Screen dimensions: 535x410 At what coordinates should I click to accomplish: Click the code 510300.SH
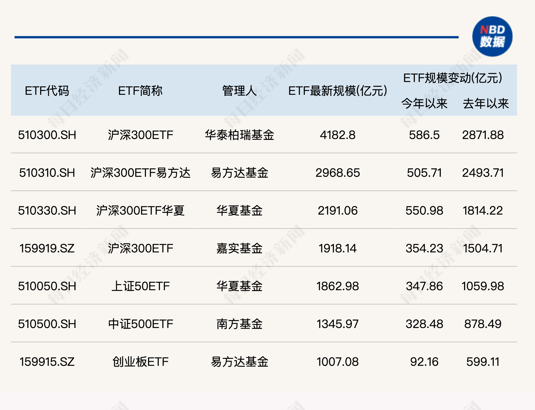point(47,135)
